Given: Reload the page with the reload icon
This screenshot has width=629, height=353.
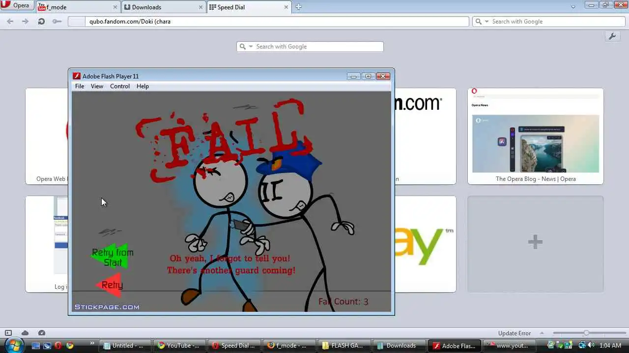Looking at the screenshot, I should pyautogui.click(x=41, y=22).
